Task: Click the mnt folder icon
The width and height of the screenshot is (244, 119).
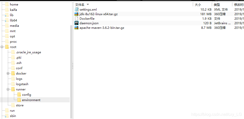Action: [x=7, y=31]
